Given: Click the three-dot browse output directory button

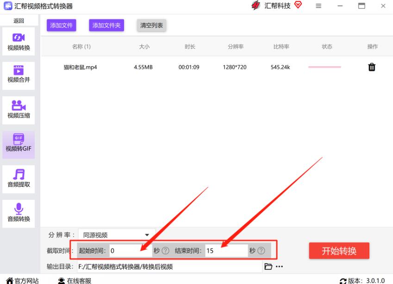Looking at the screenshot, I should [279, 266].
